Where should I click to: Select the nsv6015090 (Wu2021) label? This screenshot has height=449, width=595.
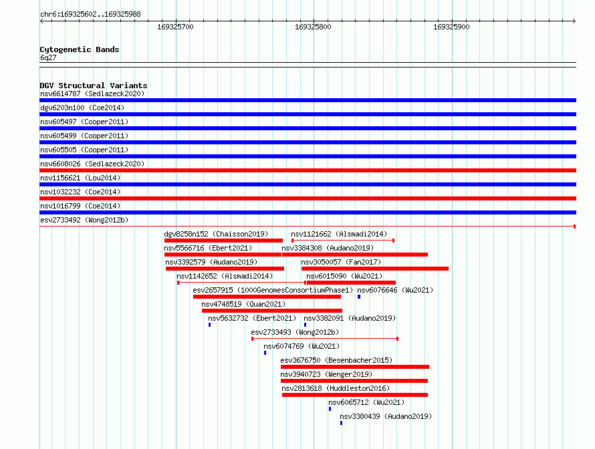[x=344, y=276]
